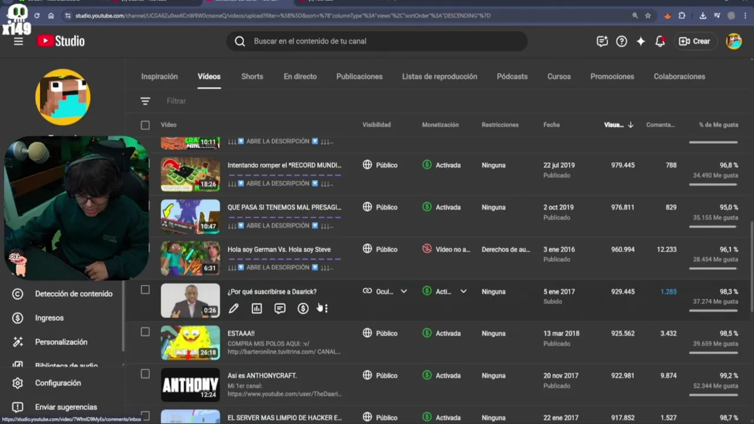
Task: Switch to the Promociones tab
Action: [x=612, y=77]
